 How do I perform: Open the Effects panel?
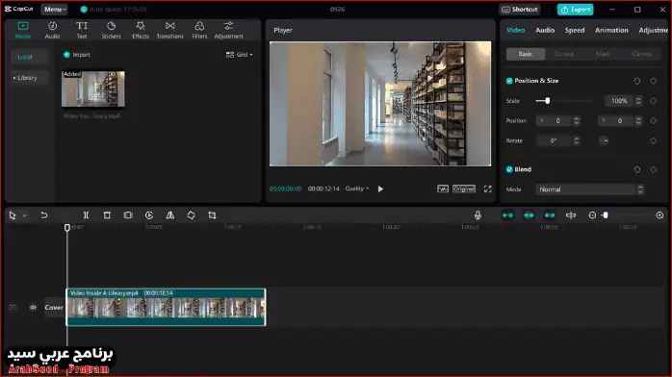click(141, 30)
